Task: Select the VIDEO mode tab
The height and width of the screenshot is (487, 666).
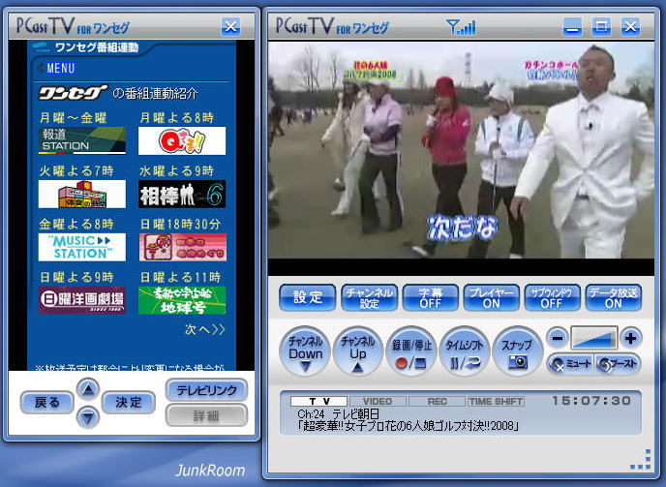Action: [378, 401]
